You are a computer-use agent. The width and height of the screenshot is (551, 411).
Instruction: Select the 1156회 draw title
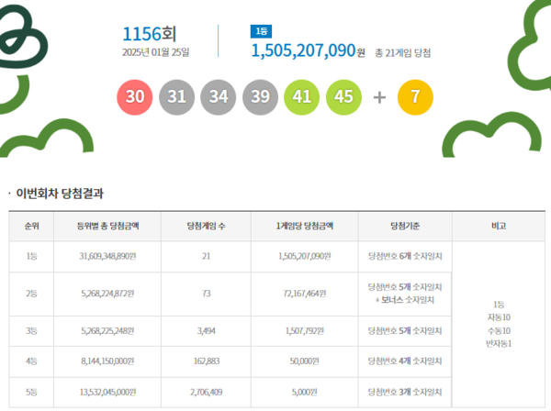point(150,34)
